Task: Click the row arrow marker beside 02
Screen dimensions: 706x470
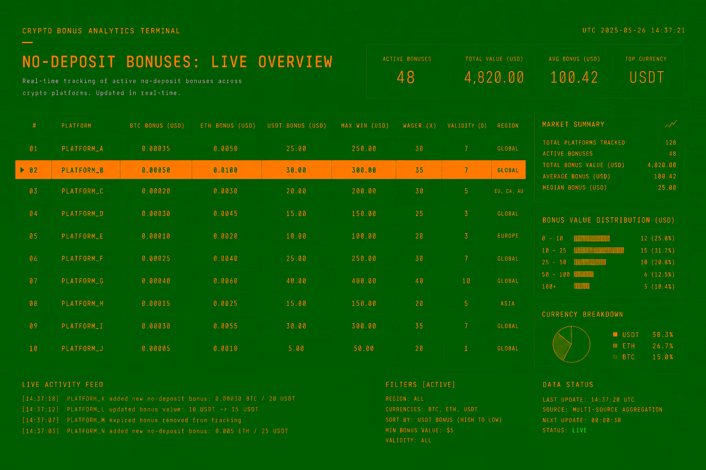Action: [23, 170]
